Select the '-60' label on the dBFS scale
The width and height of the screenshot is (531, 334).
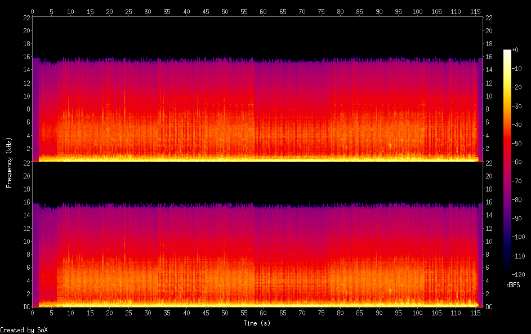point(517,162)
